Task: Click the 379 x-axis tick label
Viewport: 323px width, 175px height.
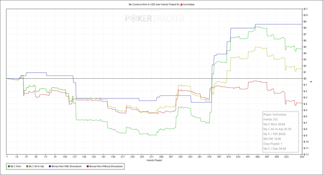Action: [x=209, y=157]
